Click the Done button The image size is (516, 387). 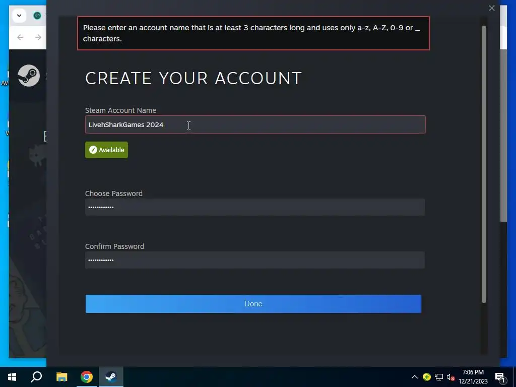coord(253,304)
